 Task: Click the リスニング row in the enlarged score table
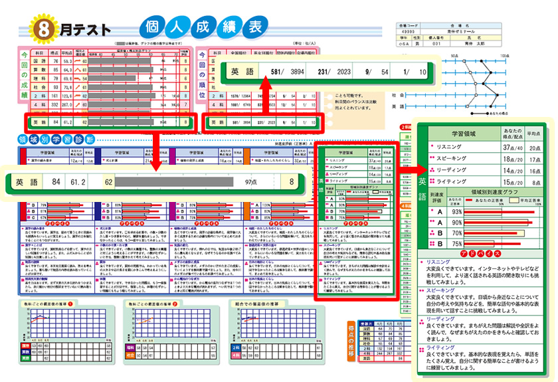[486, 147]
